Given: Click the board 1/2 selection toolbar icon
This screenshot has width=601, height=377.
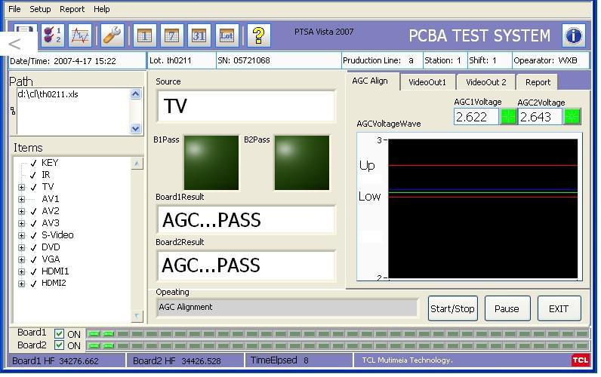Looking at the screenshot, I should tap(53, 35).
